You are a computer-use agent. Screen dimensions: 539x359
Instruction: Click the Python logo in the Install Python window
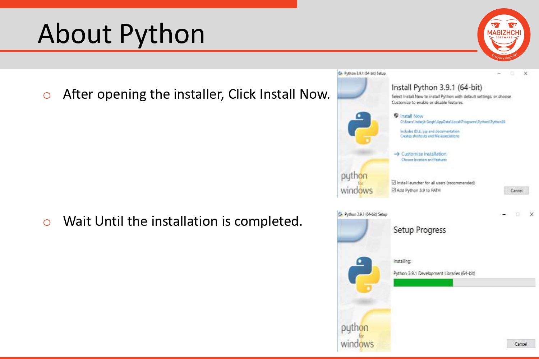[x=363, y=128]
